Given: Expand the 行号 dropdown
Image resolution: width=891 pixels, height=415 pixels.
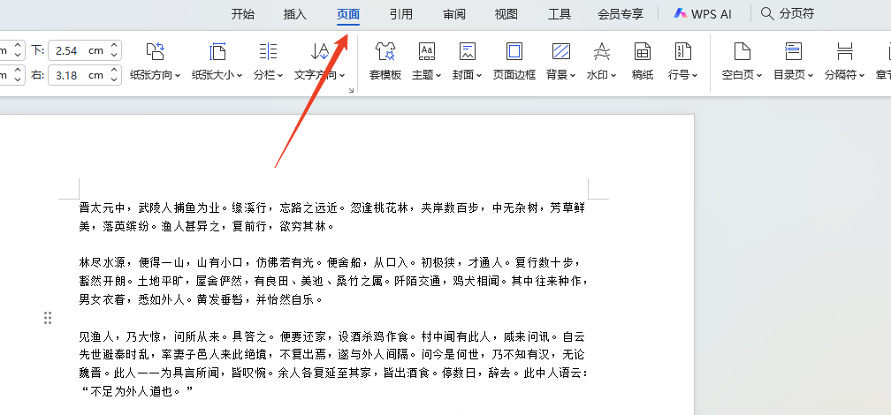Looking at the screenshot, I should click(x=695, y=75).
